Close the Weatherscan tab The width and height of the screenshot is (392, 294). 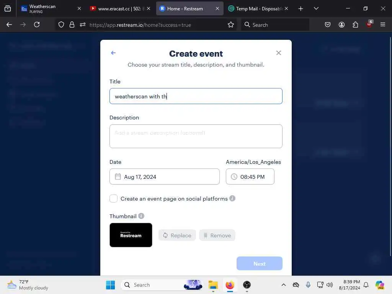[x=79, y=8]
